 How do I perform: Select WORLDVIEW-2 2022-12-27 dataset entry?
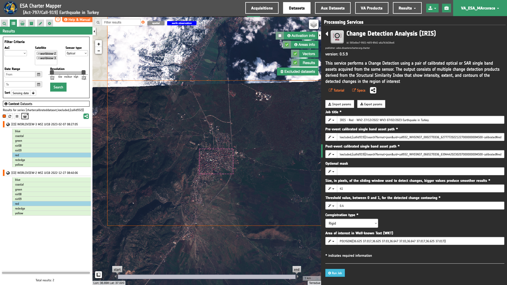44,173
